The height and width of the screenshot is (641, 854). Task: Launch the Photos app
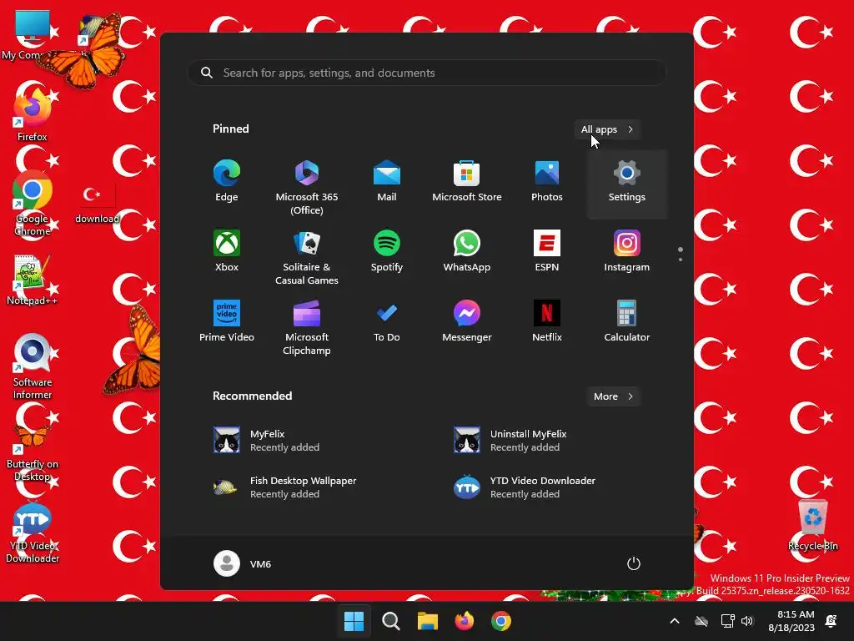[x=547, y=183]
